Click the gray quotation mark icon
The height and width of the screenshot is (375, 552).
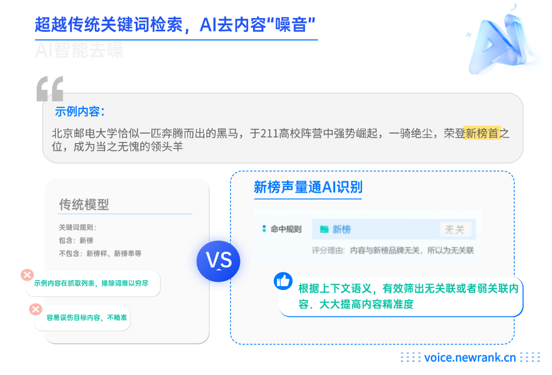(x=50, y=89)
